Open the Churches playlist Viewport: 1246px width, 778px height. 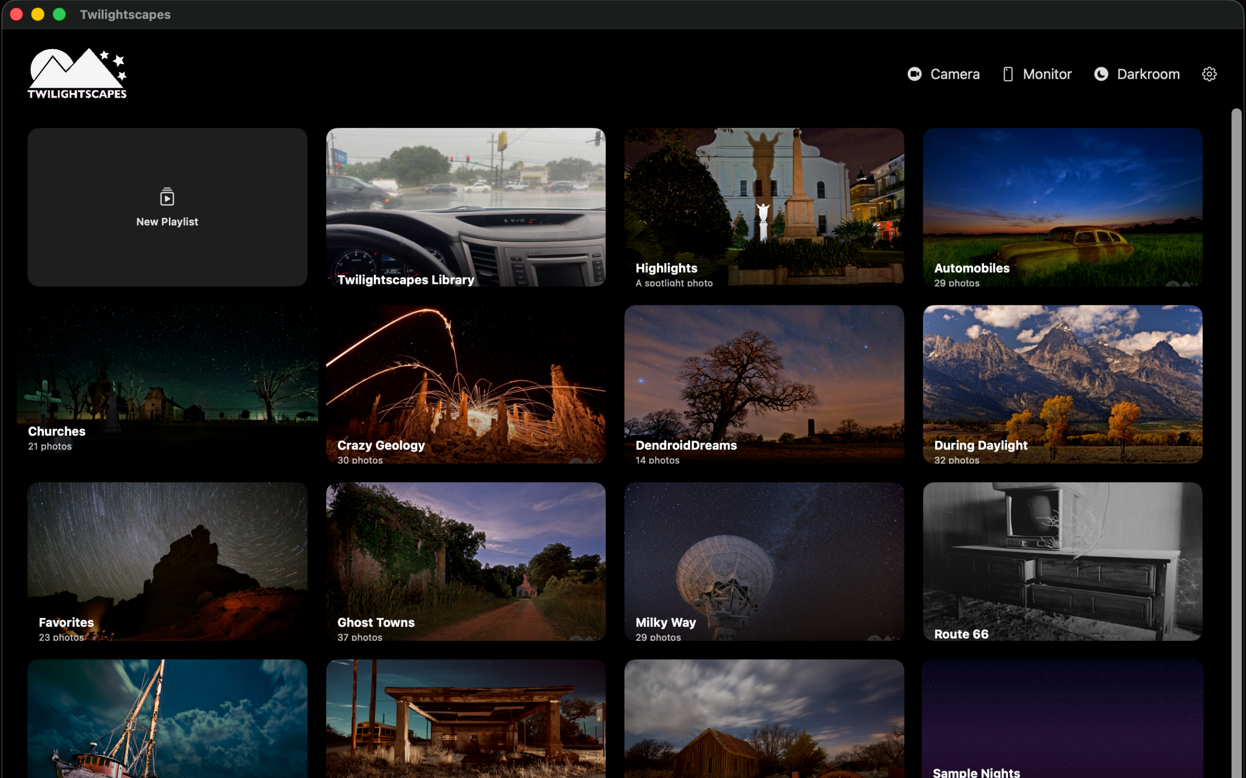[167, 384]
